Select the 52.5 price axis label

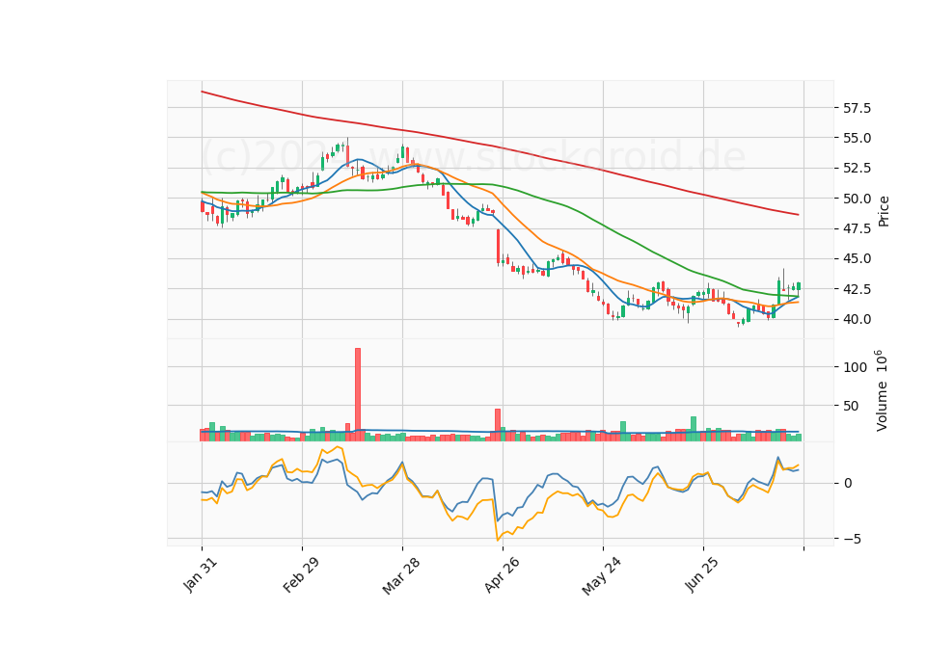[x=857, y=168]
